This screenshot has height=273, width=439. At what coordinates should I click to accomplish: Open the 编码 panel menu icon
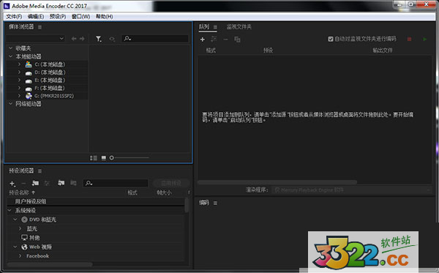(x=215, y=203)
